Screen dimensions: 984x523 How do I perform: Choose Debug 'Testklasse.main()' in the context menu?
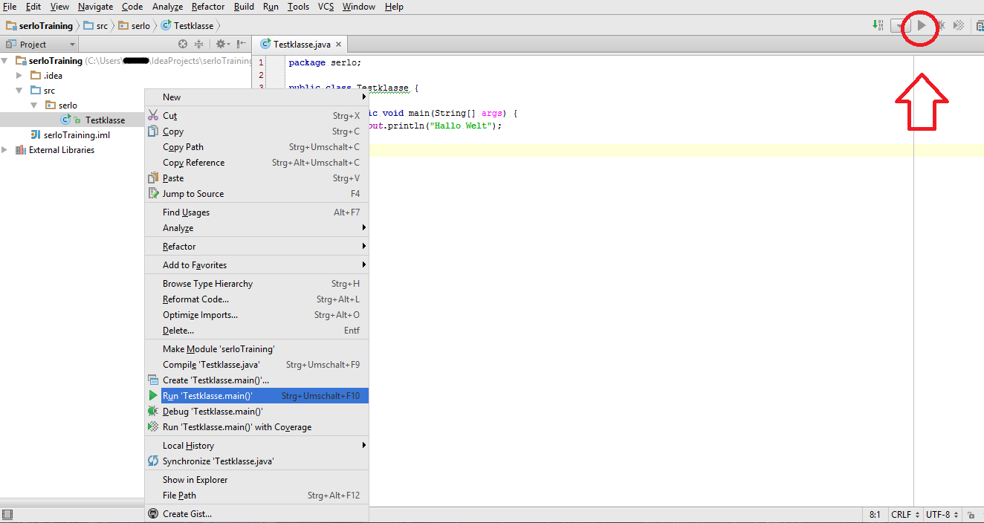(256, 412)
